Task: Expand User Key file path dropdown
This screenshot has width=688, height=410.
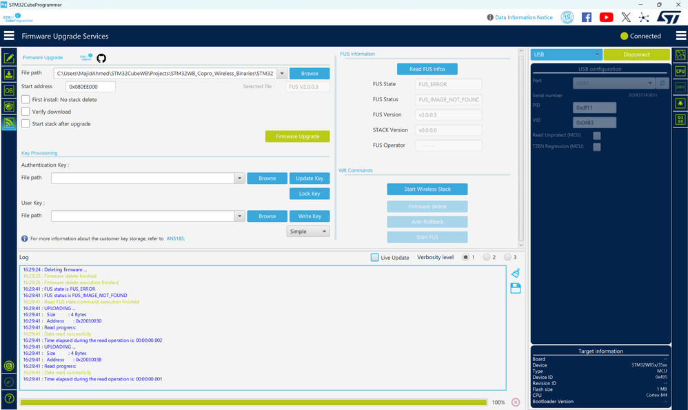Action: pyautogui.click(x=240, y=216)
